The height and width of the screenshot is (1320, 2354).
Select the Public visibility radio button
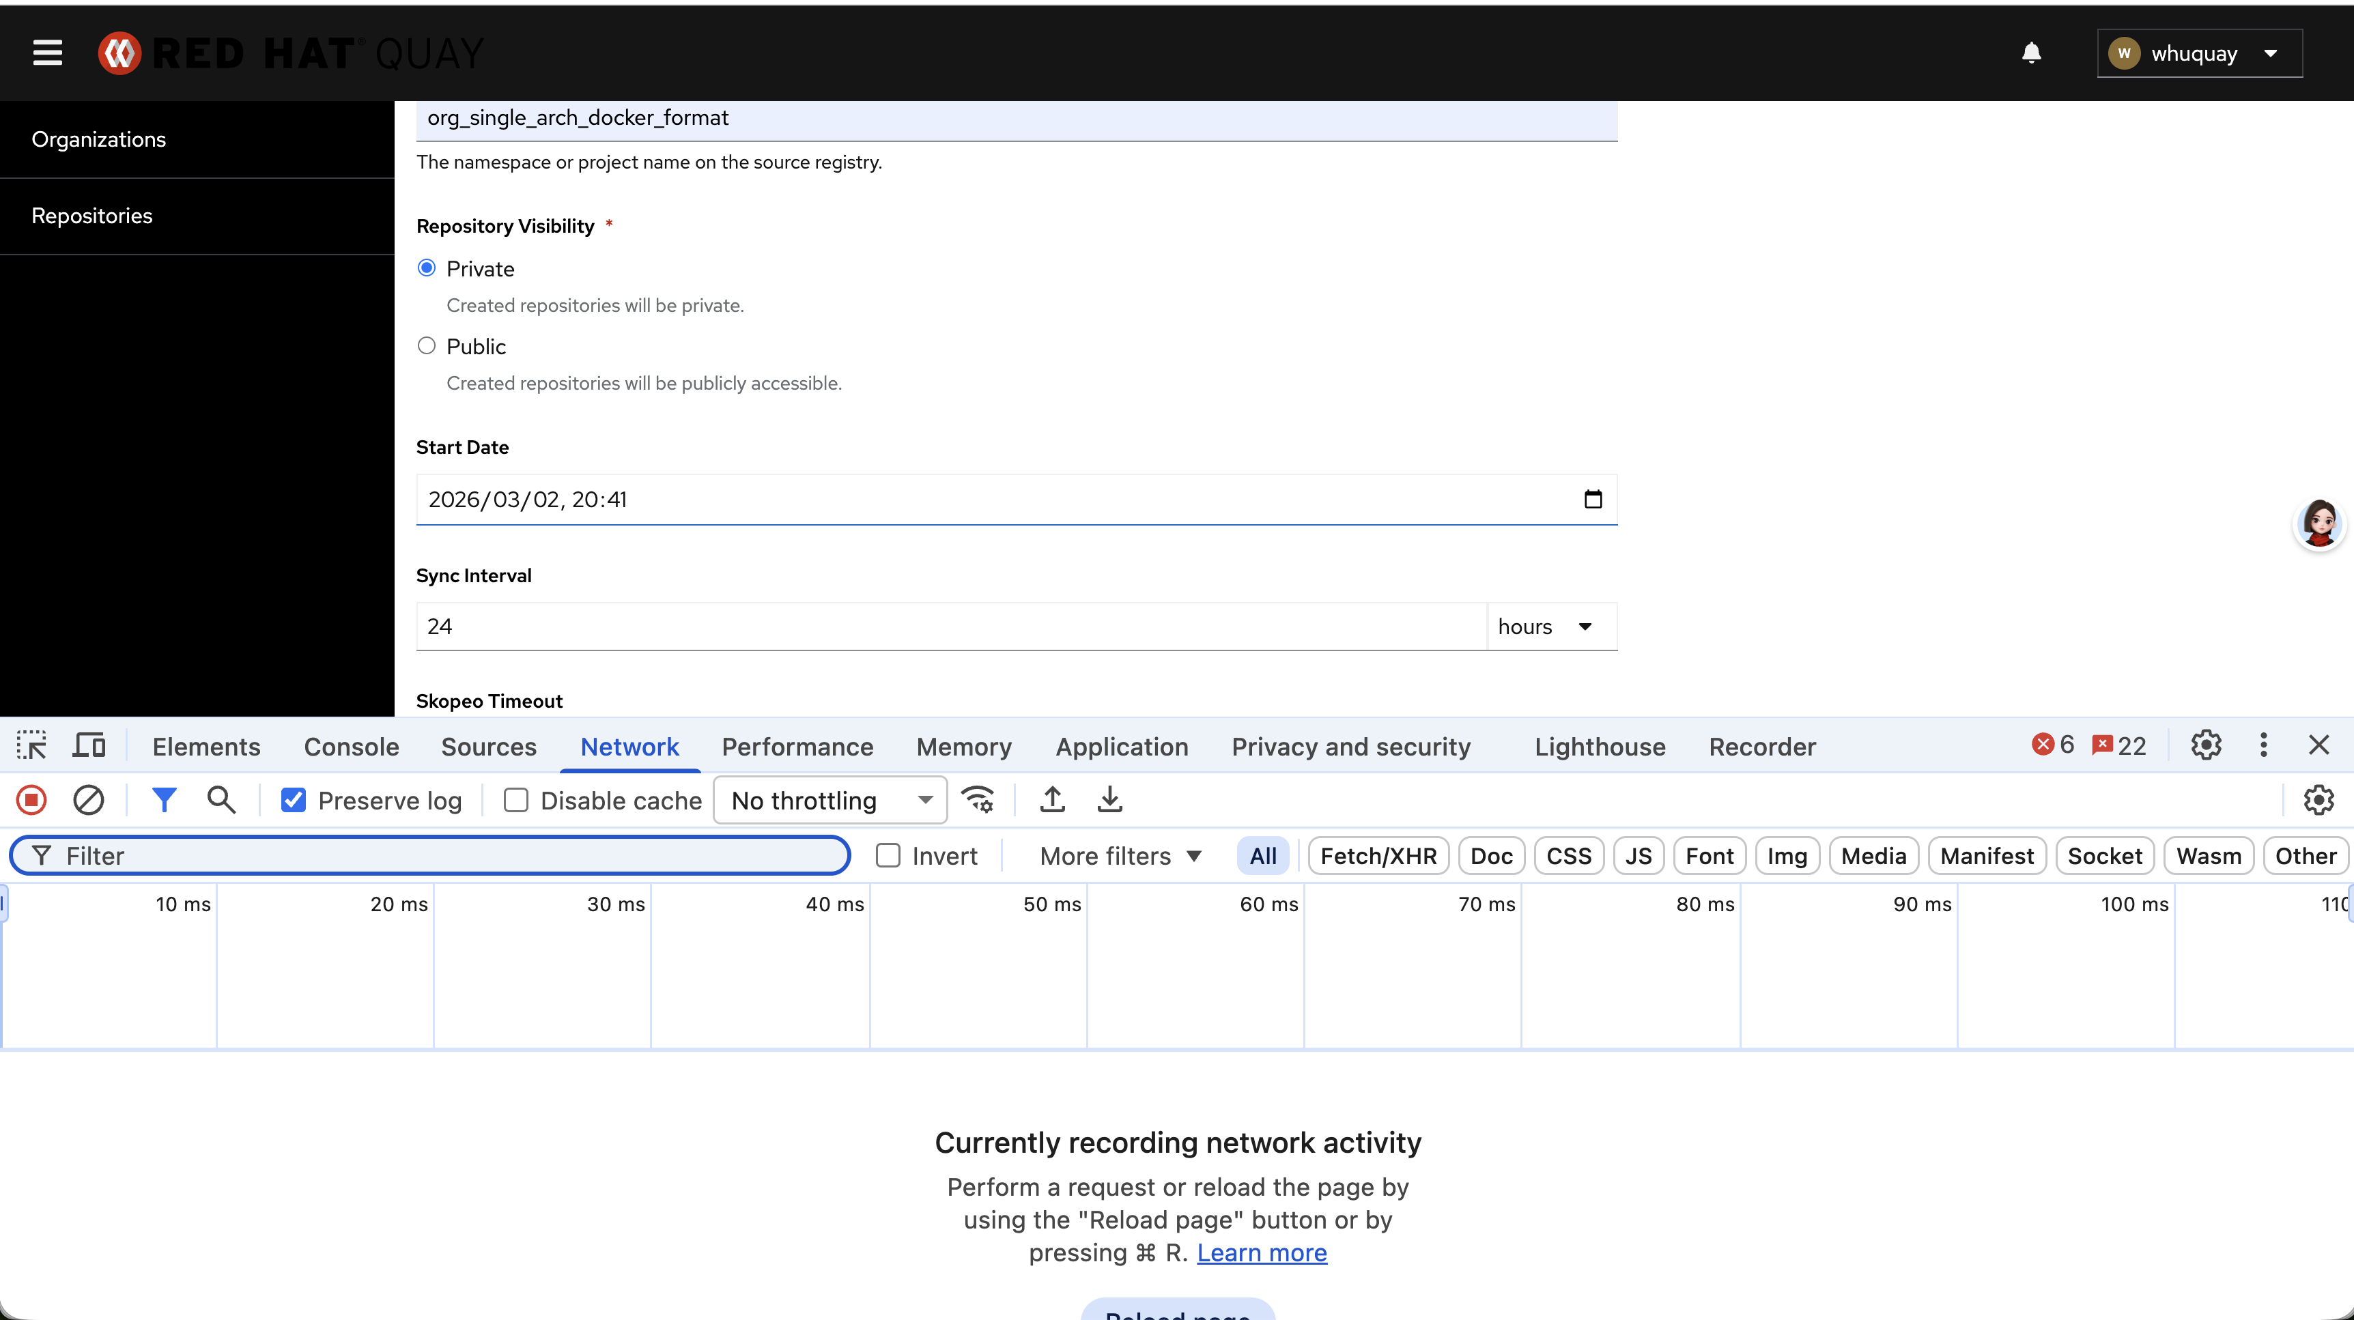click(x=427, y=346)
